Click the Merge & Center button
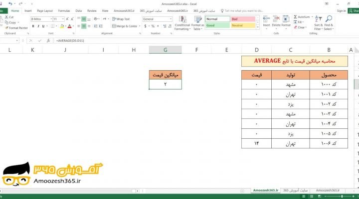 (125, 26)
